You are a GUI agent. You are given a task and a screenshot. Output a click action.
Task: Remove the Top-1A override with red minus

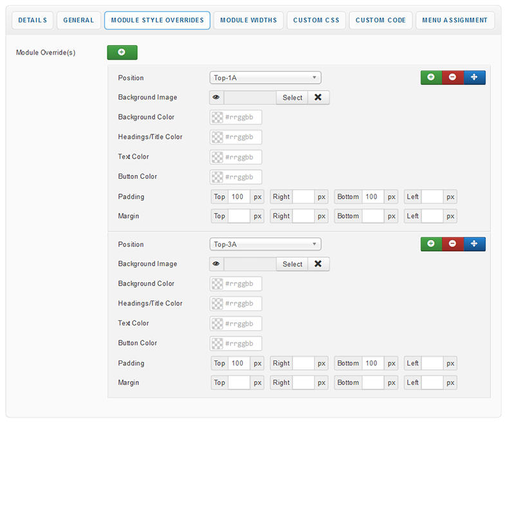[x=452, y=78]
